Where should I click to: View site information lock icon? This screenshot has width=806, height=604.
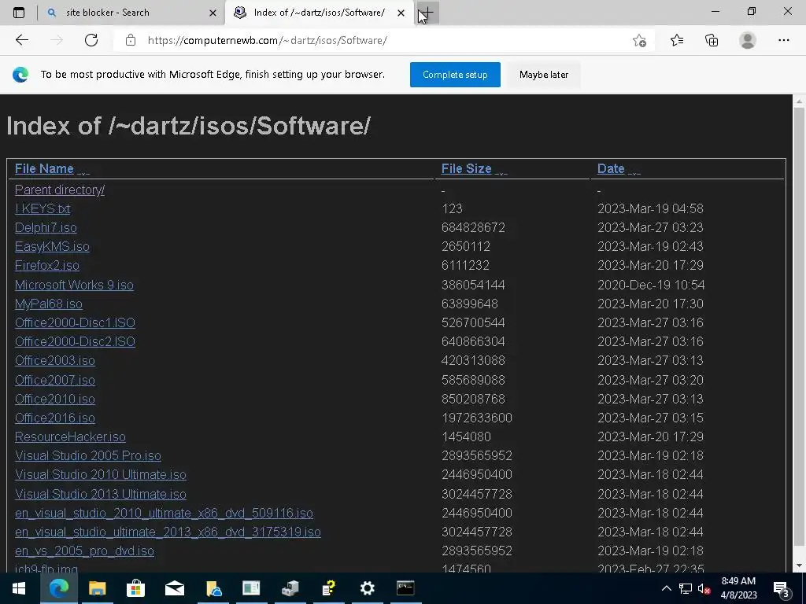(x=131, y=40)
